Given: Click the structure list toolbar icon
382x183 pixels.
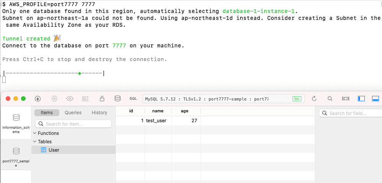Looking at the screenshot, I should 85,99.
